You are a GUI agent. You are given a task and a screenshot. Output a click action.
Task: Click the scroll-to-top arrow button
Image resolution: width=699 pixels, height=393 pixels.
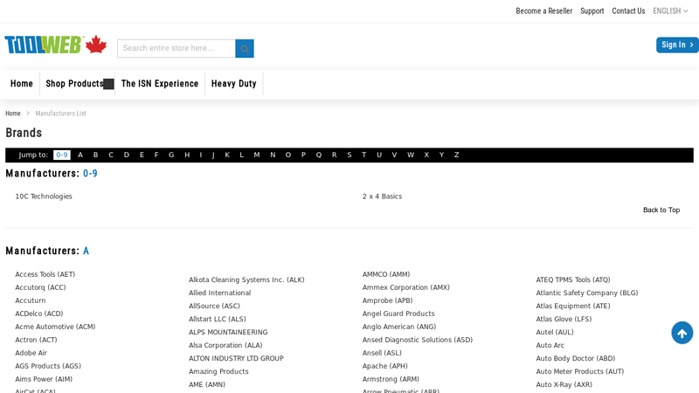click(682, 333)
